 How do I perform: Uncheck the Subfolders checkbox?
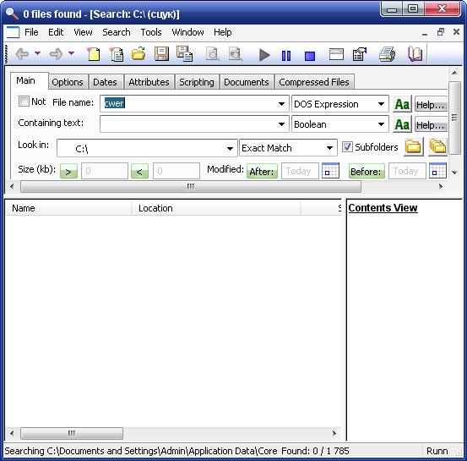coord(347,147)
